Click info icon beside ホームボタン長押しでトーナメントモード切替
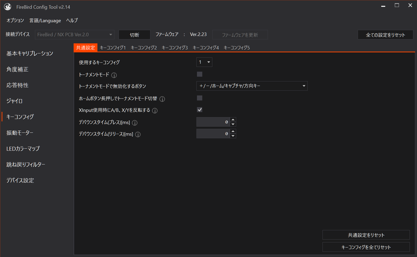The height and width of the screenshot is (257, 417). tap(162, 99)
